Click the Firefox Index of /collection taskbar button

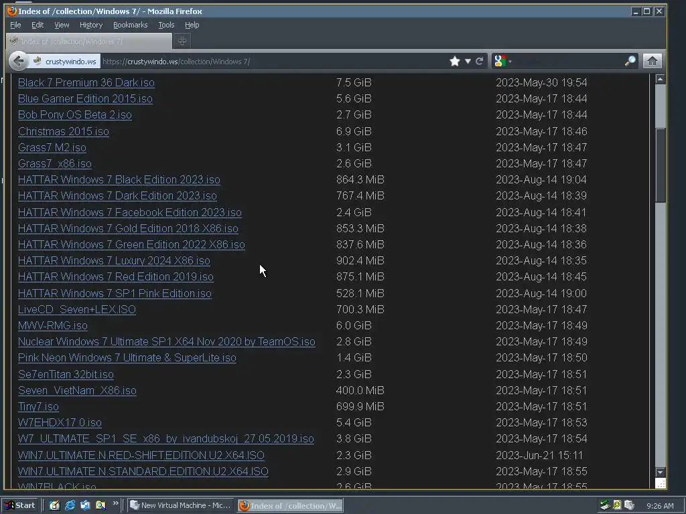point(291,506)
